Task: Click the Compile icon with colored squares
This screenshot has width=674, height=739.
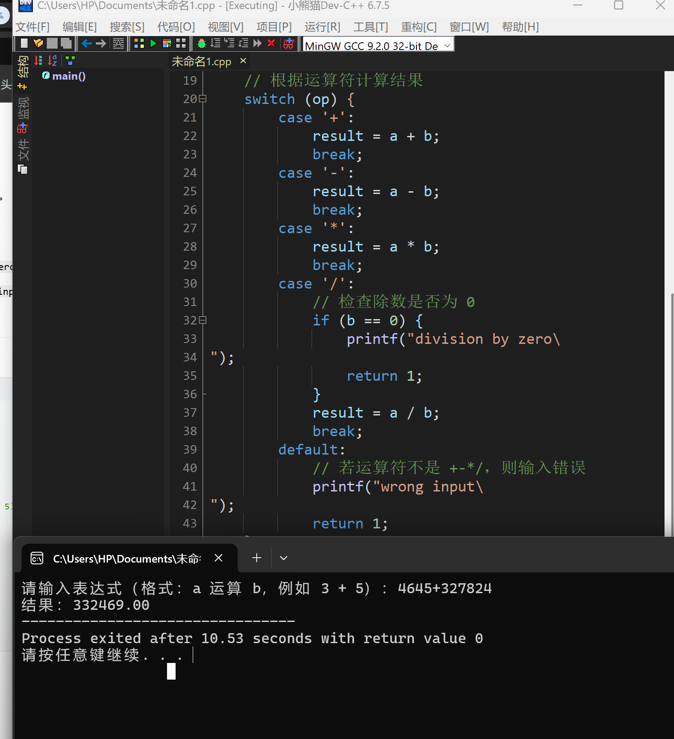Action: (x=139, y=43)
